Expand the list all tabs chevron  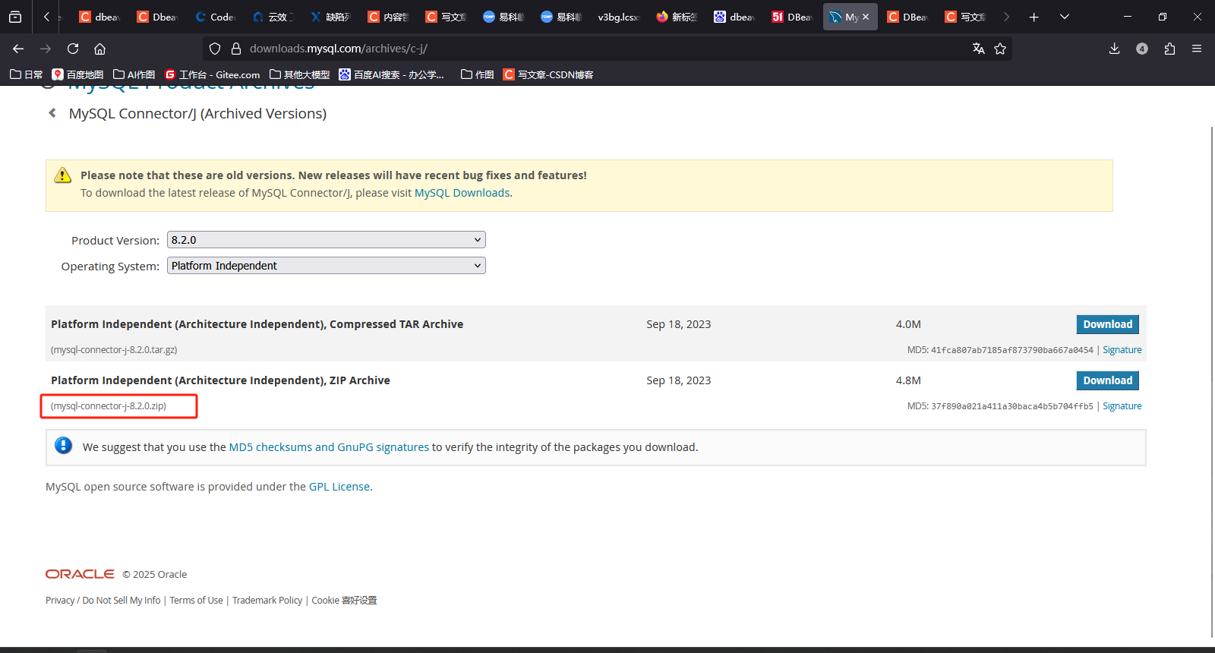tap(1065, 17)
